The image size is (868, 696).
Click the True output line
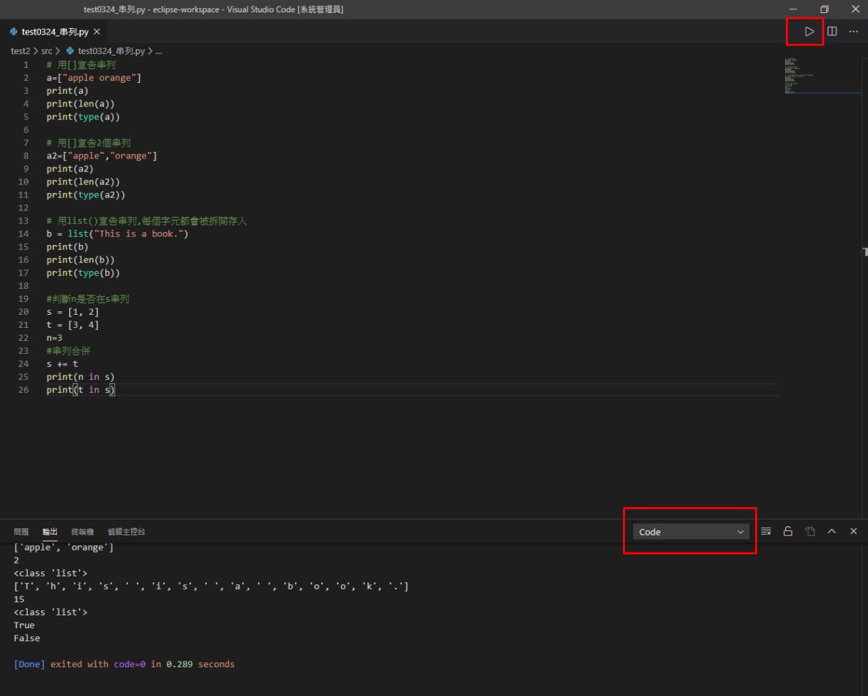(x=24, y=625)
